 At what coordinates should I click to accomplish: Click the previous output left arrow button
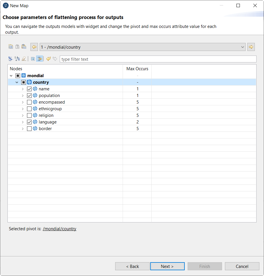click(34, 47)
